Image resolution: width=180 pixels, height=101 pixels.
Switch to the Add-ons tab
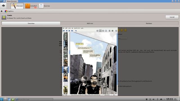[x=90, y=23]
